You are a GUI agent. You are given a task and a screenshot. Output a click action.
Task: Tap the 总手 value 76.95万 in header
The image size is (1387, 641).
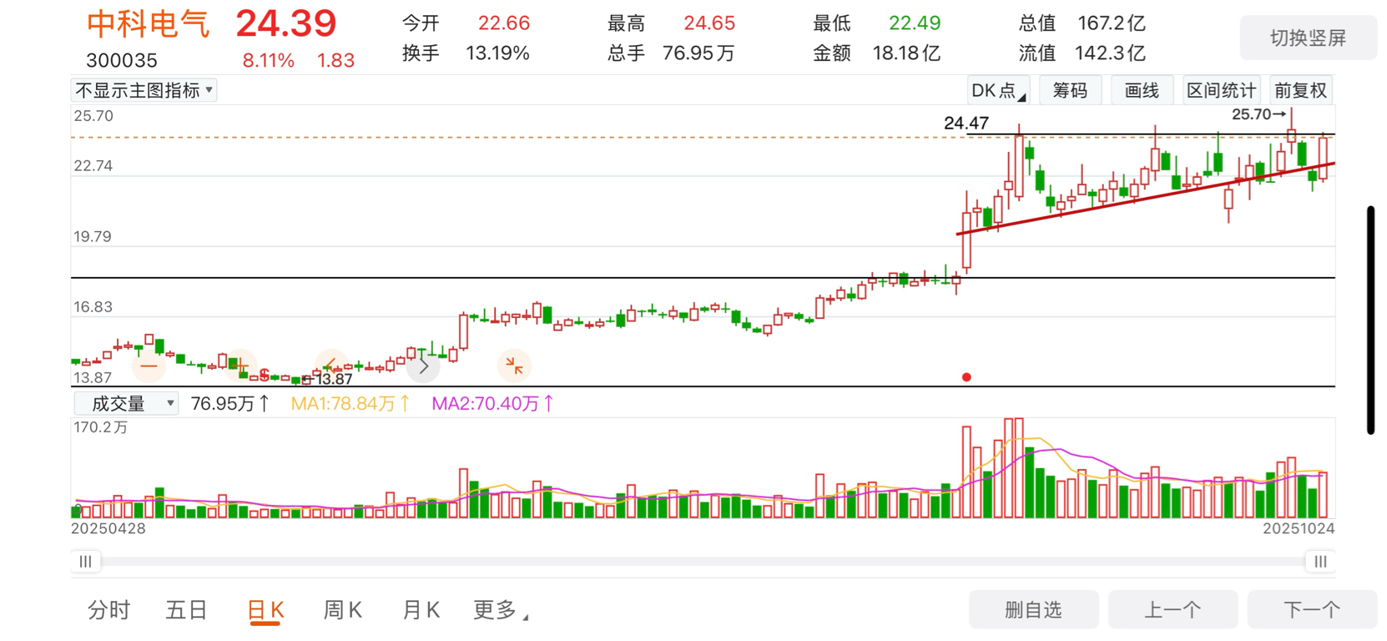click(x=699, y=53)
